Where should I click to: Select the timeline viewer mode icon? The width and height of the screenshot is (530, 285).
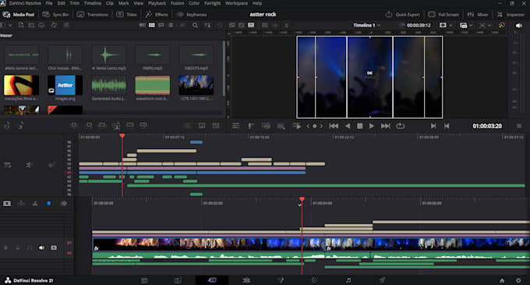251,26
